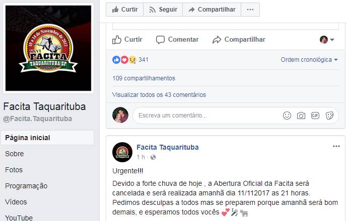Click the sad face reaction icon
Image resolution: width=347 pixels, height=221 pixels.
coord(132,60)
